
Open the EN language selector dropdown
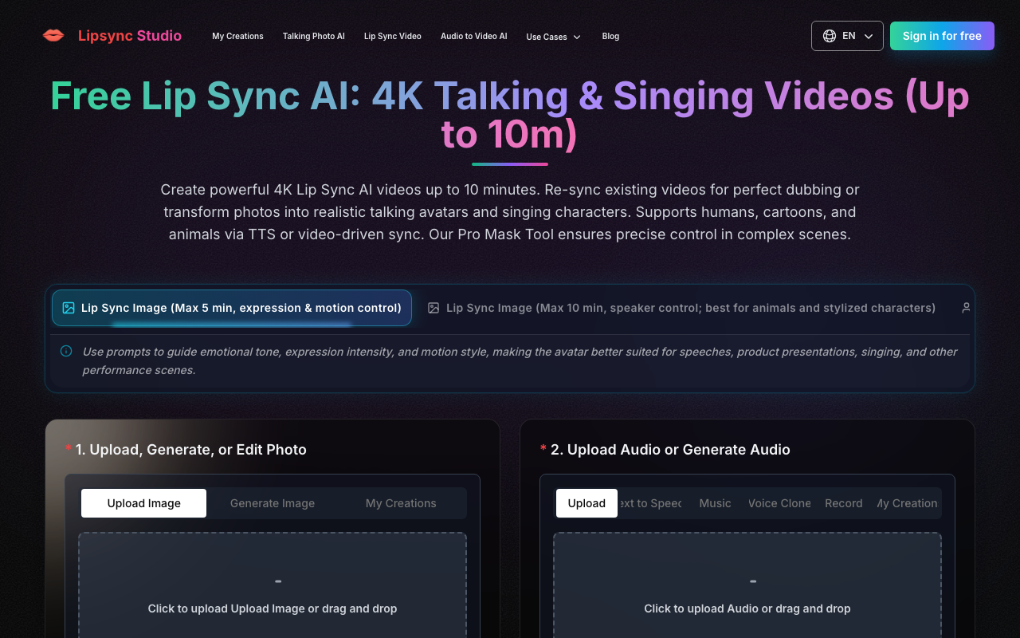coord(847,36)
